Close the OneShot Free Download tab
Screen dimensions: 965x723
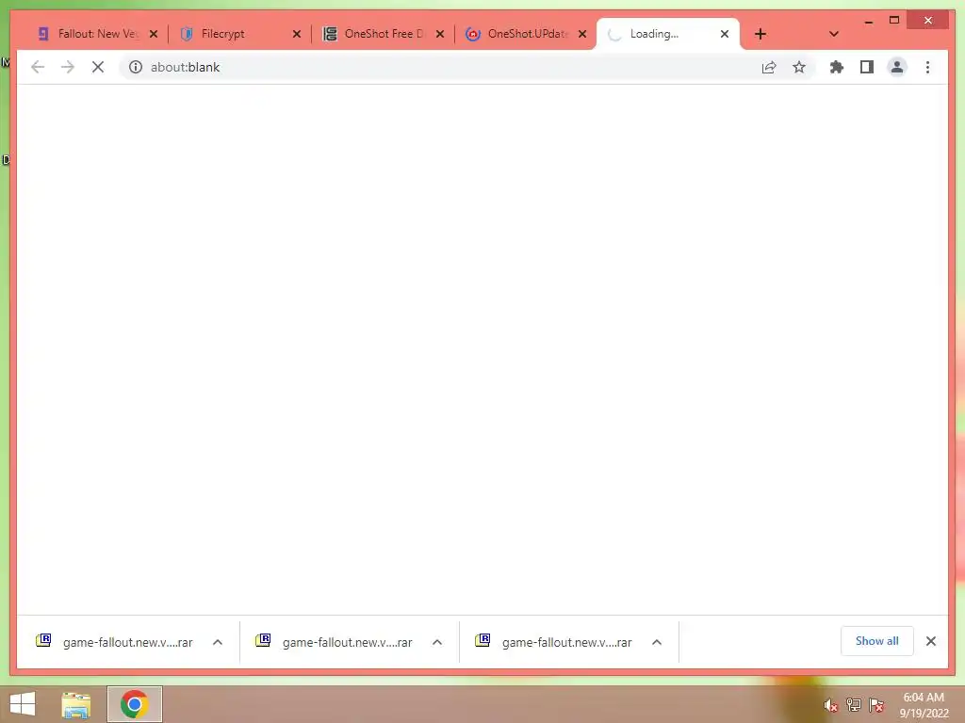[x=440, y=34]
